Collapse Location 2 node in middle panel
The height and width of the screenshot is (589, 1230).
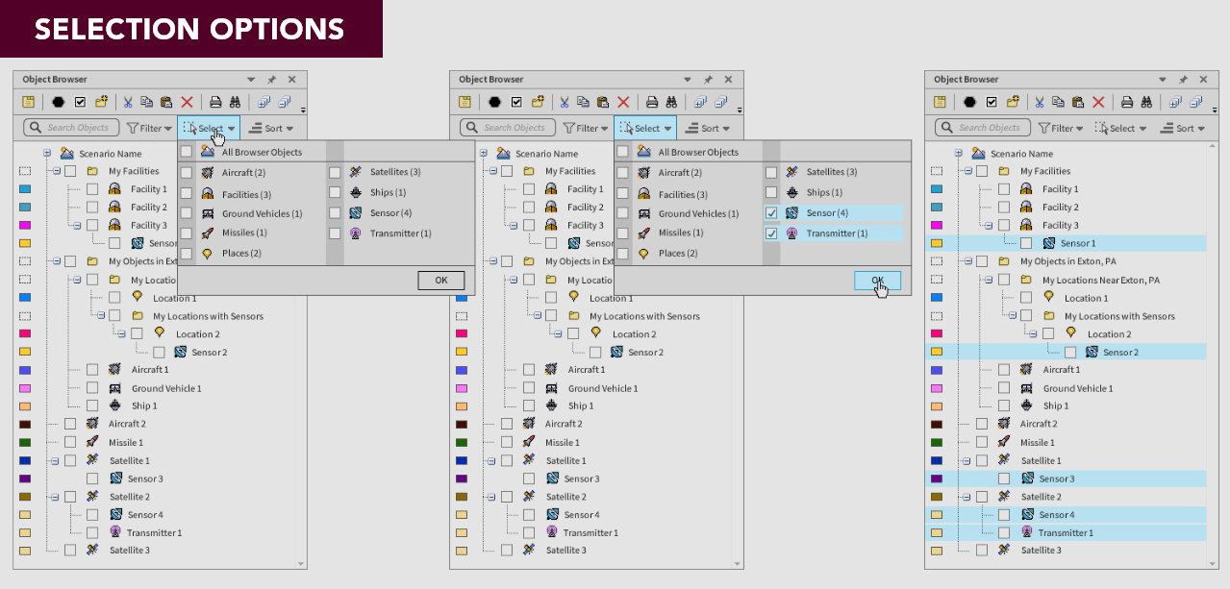point(557,334)
